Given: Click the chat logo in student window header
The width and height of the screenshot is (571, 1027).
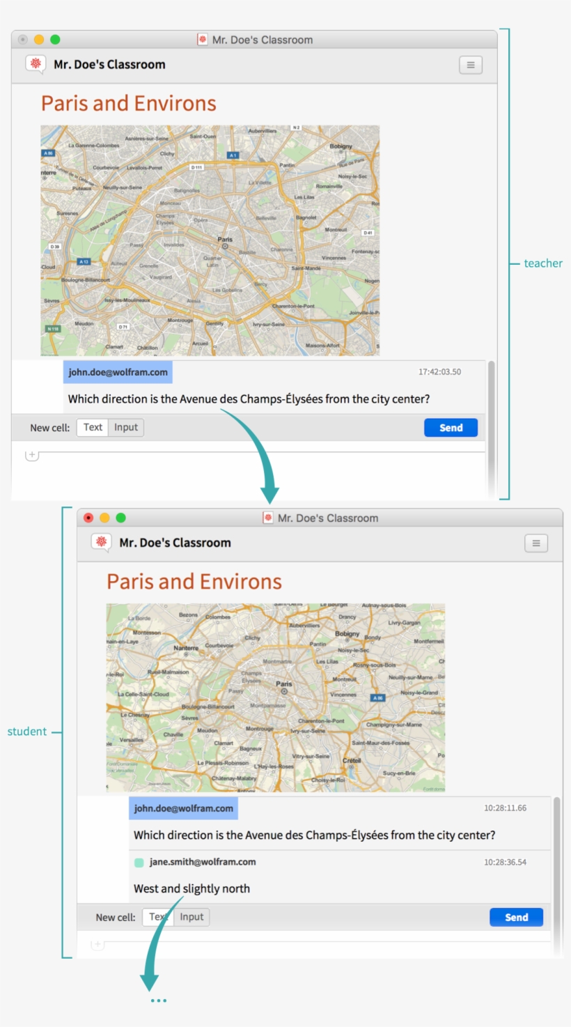Looking at the screenshot, I should pyautogui.click(x=102, y=543).
